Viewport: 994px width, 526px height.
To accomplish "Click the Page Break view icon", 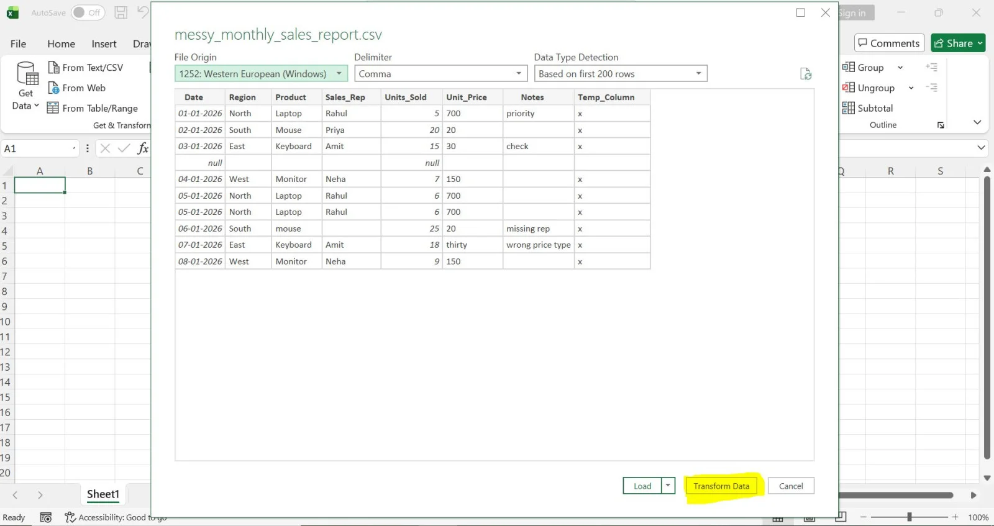I will coord(841,517).
